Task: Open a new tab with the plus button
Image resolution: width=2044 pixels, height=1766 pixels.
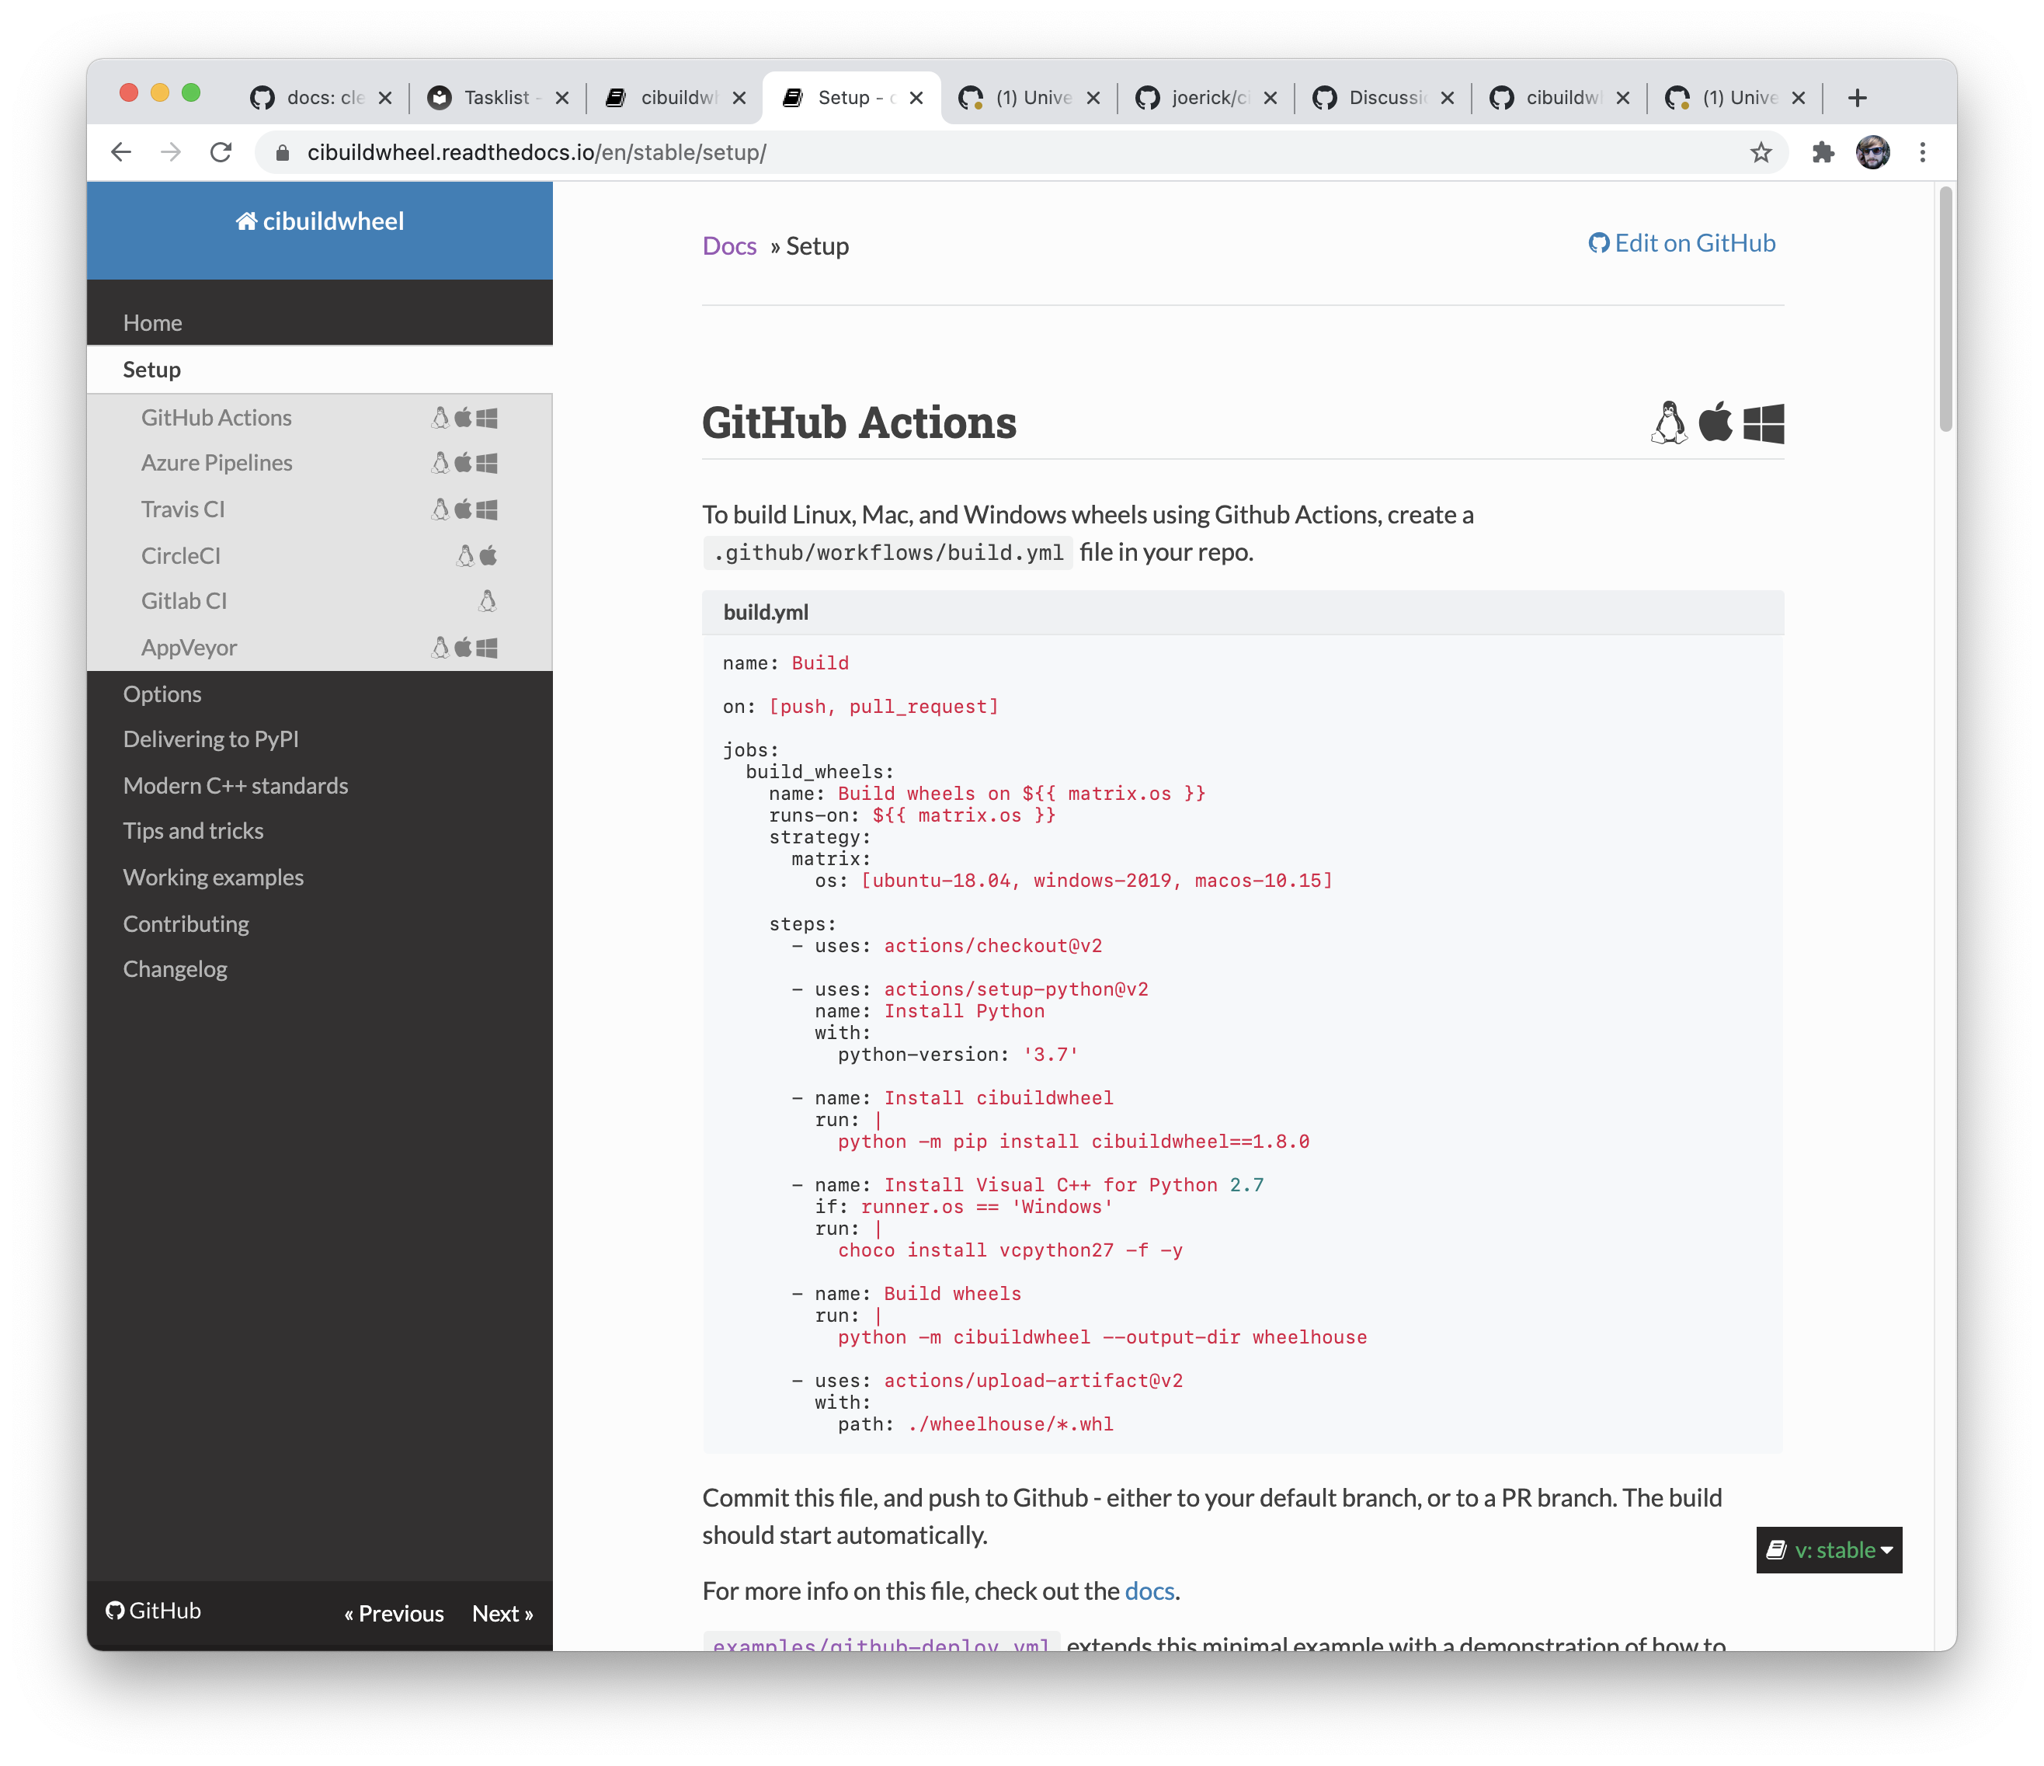Action: click(1857, 98)
